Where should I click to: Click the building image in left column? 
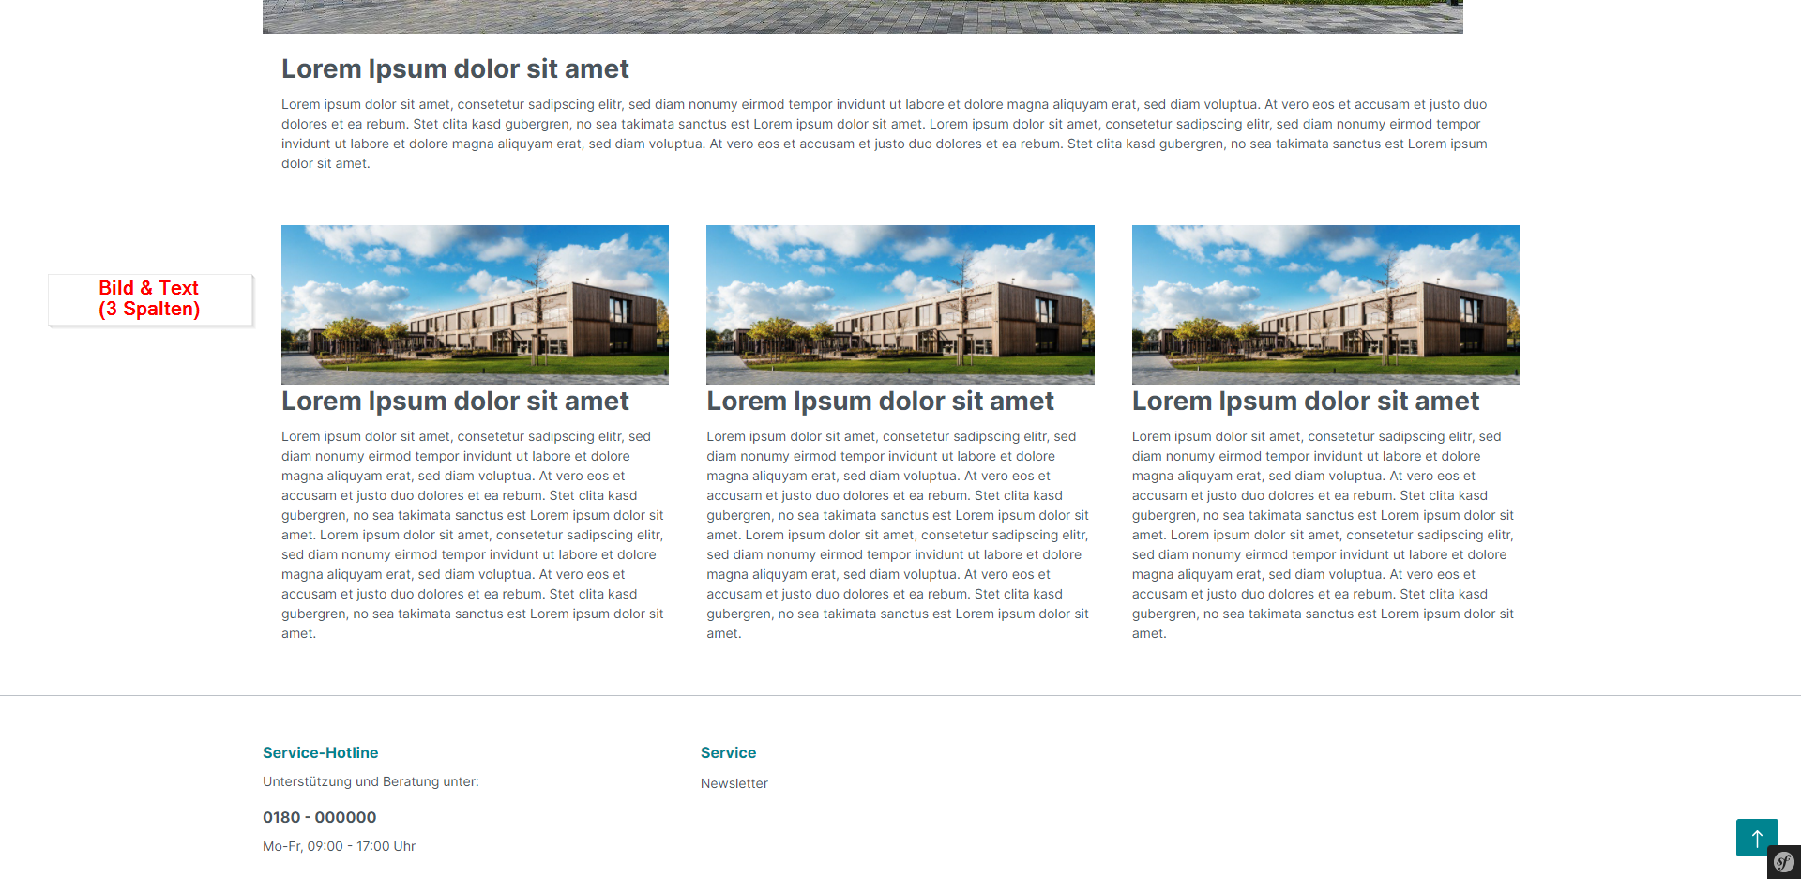[x=475, y=304]
